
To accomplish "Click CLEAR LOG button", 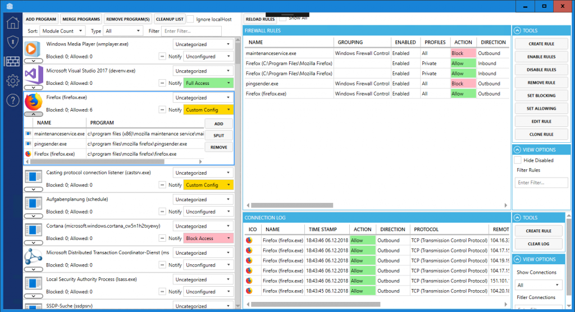I will (x=539, y=244).
